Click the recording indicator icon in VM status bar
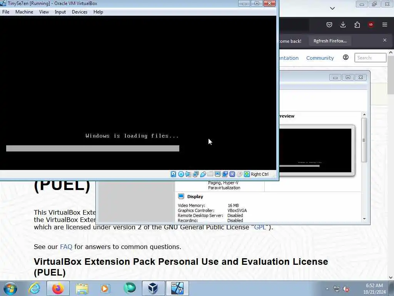 click(225, 174)
